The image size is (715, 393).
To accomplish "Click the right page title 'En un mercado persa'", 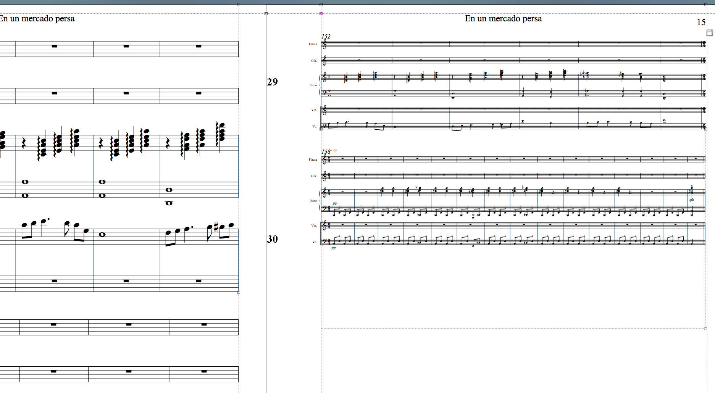I will 503,18.
